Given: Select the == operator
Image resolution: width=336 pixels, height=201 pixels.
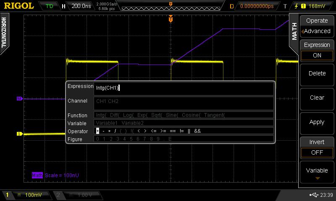Looking at the screenshot, I should pos(173,131).
